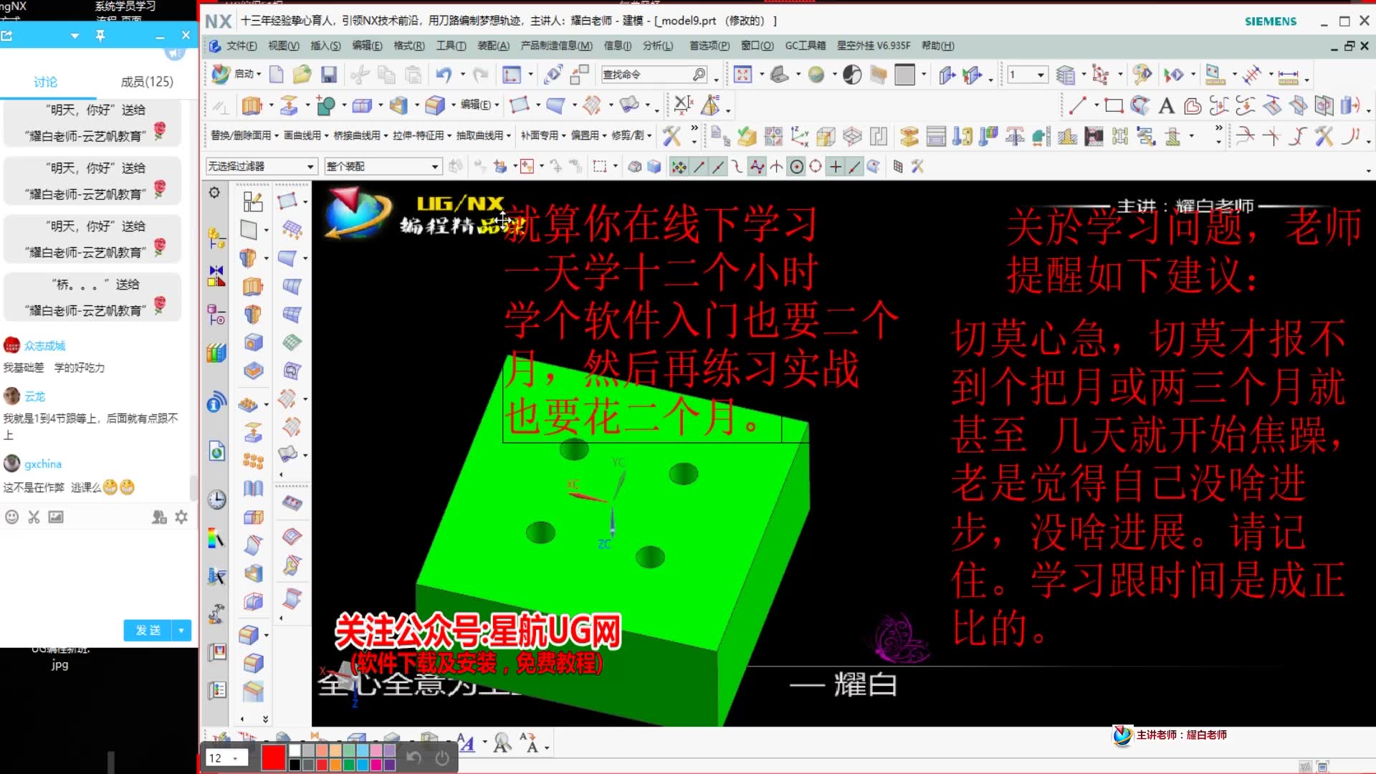1376x774 pixels.
Task: Click the resource bar settings gear
Action: tap(214, 193)
